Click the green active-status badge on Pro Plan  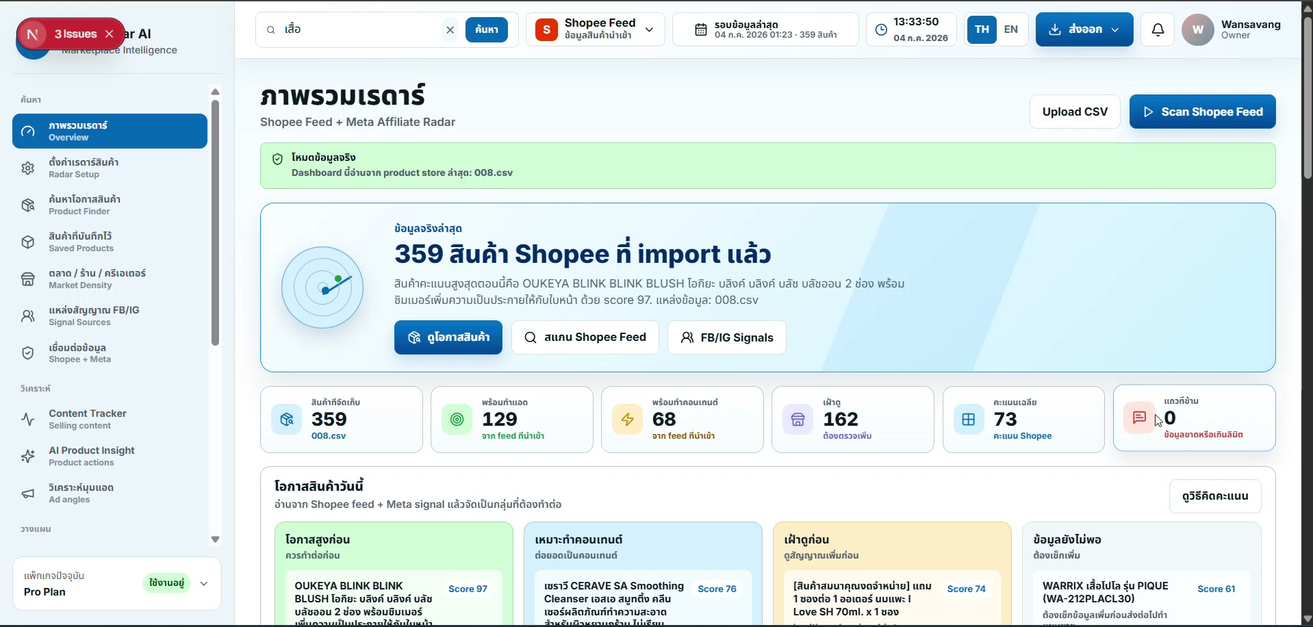pyautogui.click(x=167, y=583)
